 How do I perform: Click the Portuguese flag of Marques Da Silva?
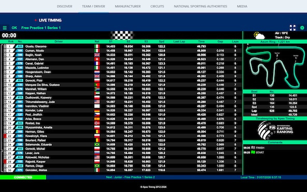[x=97, y=85]
